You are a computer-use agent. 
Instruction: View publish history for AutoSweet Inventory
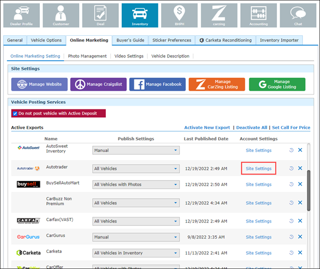pos(291,150)
